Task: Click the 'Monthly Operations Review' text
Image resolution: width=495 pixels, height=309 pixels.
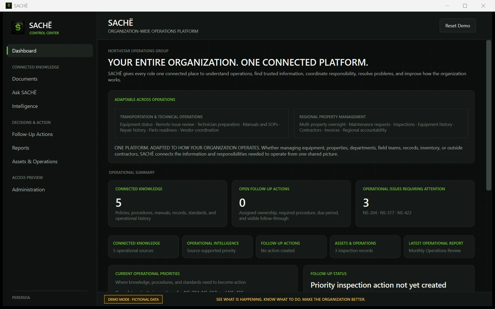Action: coord(435,251)
